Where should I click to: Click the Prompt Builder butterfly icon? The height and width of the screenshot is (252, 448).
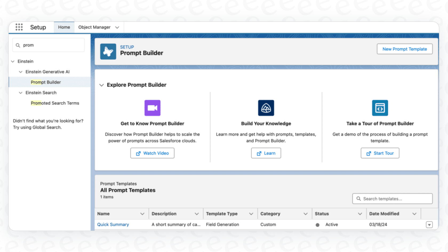point(108,51)
